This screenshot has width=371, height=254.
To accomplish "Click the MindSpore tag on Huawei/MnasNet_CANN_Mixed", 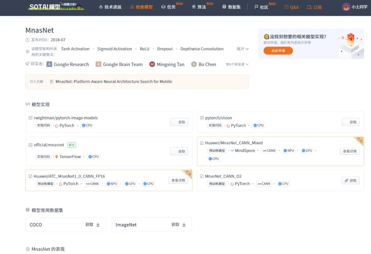I will (243, 151).
